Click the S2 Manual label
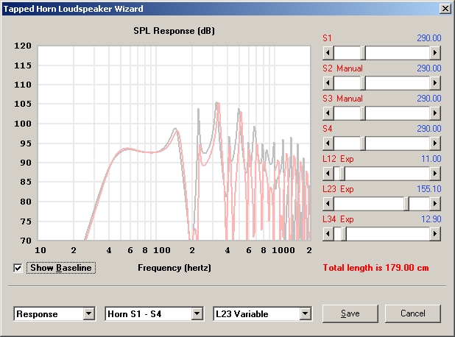Viewport: 455px width, 337px height. point(342,68)
